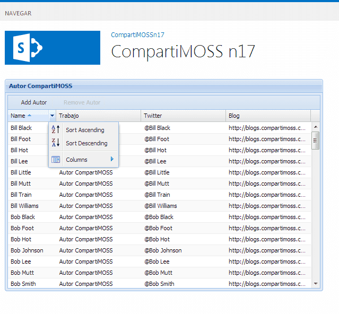Open the Columns menu entry
Viewport: 339px width, 314px height.
tap(84, 160)
